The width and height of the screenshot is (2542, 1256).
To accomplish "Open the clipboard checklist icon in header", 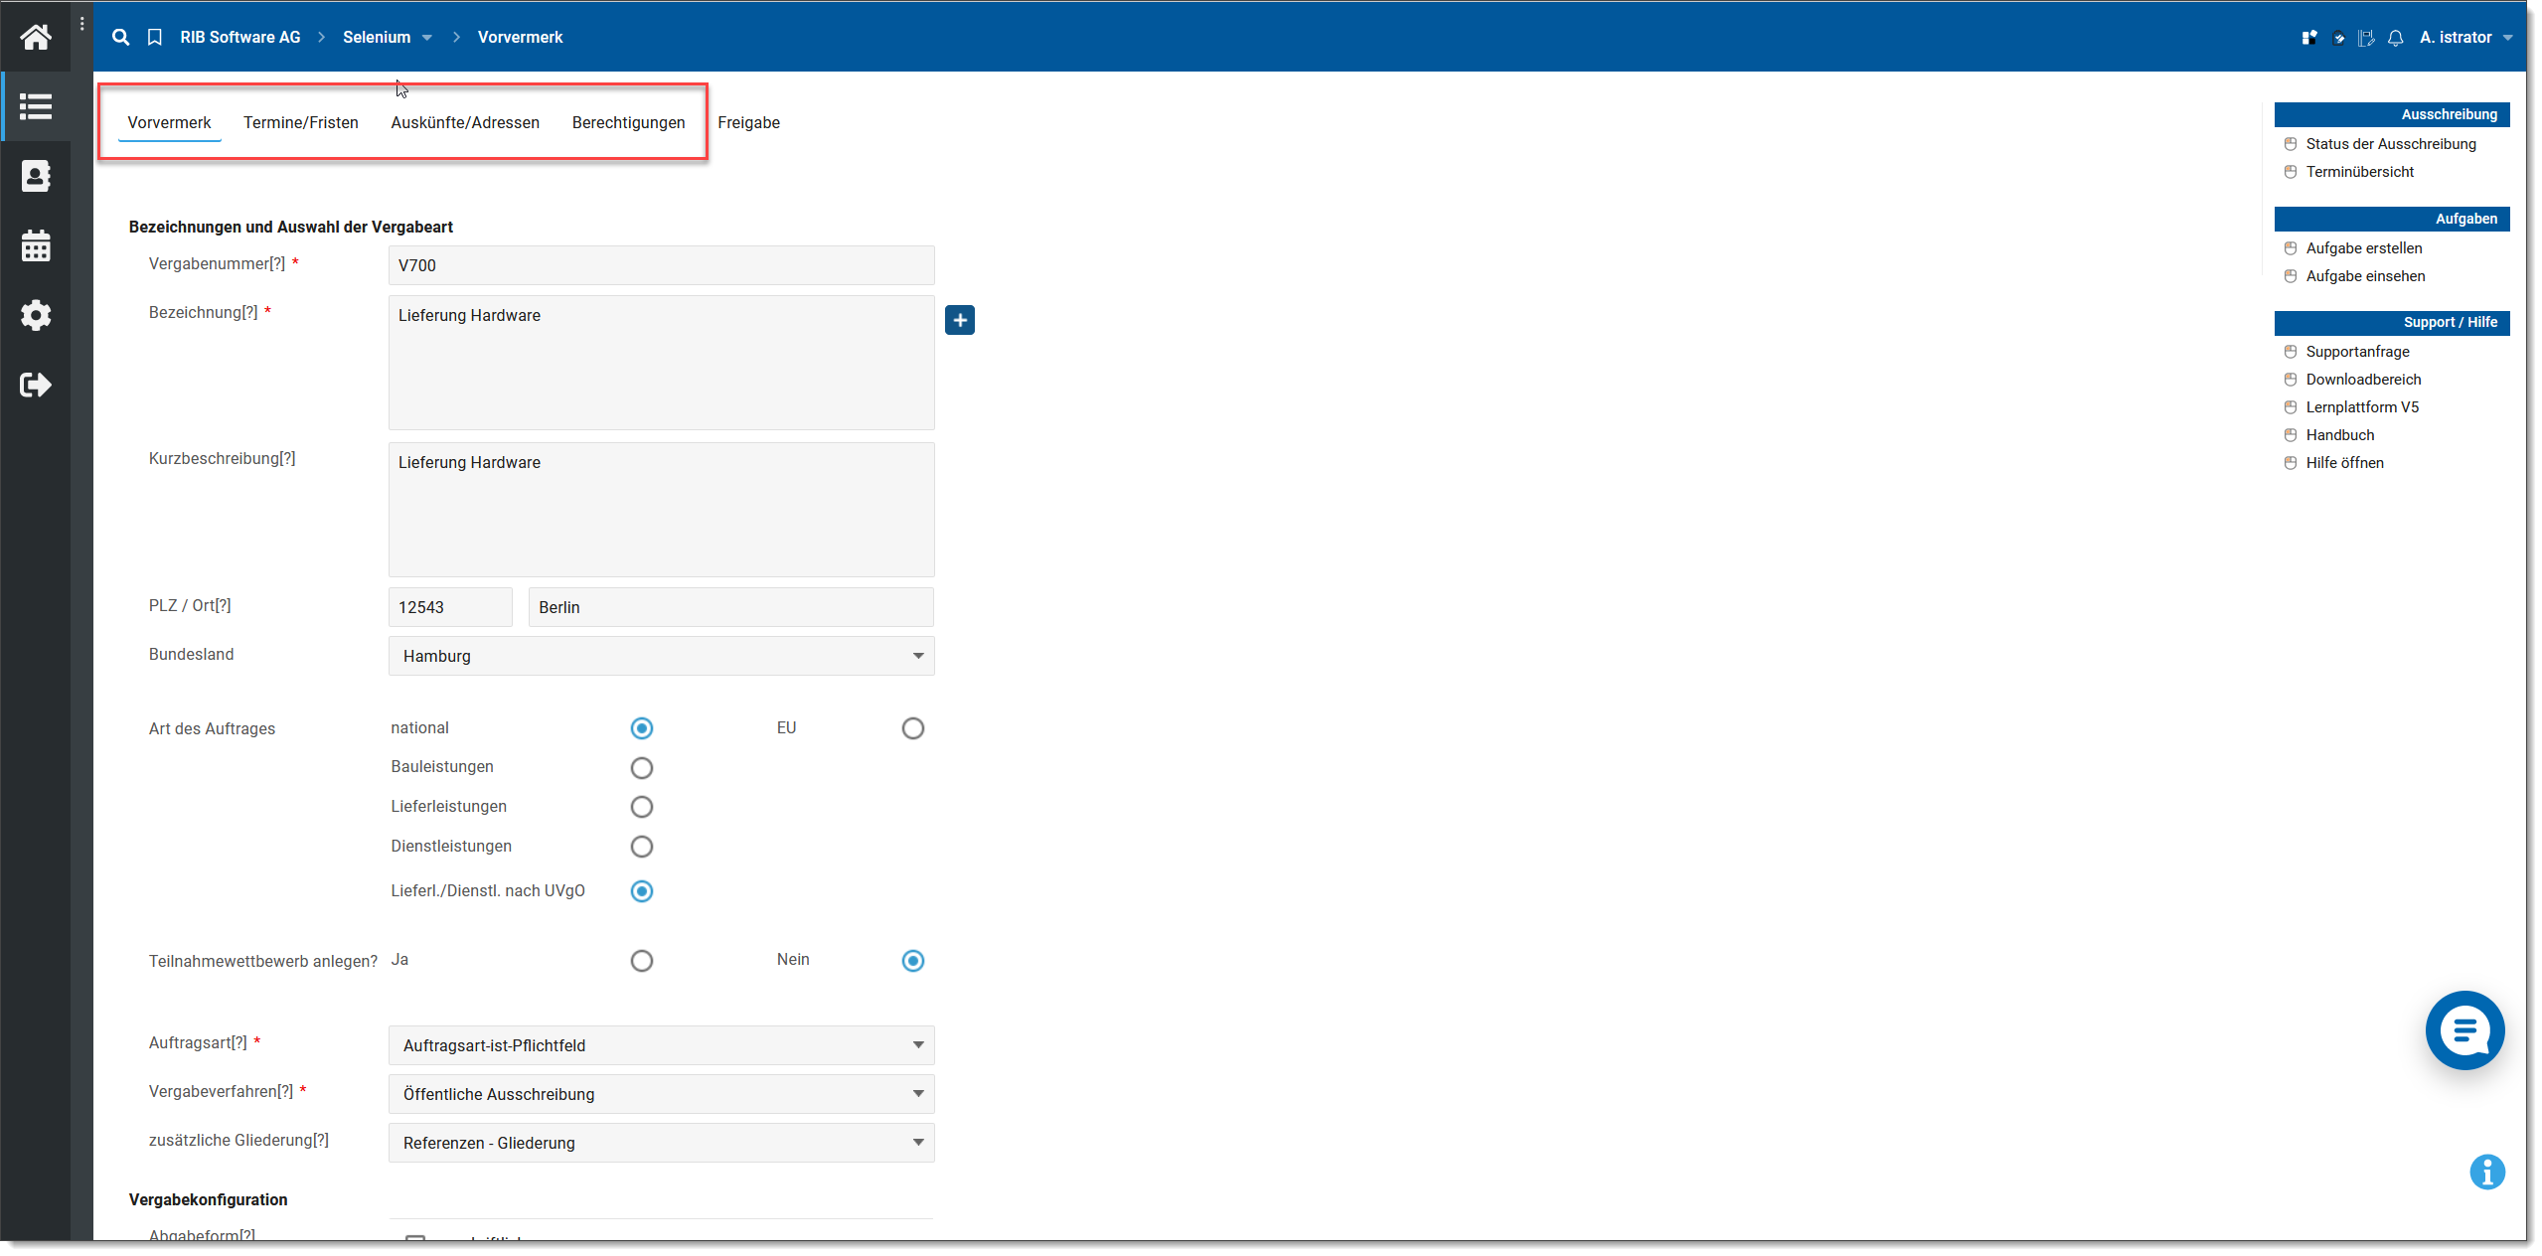I will point(2339,38).
